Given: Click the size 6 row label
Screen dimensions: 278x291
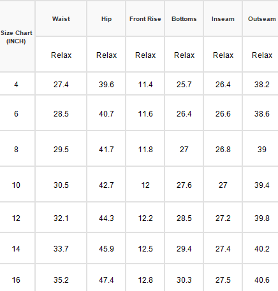Looking at the screenshot, I should coord(16,114).
